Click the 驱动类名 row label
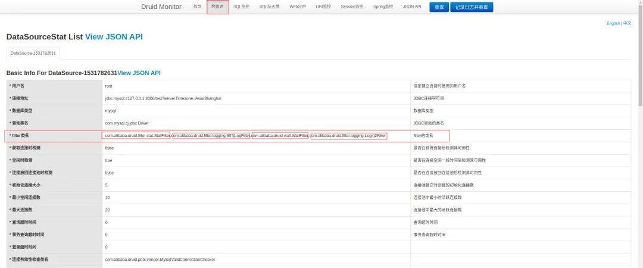The height and width of the screenshot is (268, 643). click(x=20, y=123)
